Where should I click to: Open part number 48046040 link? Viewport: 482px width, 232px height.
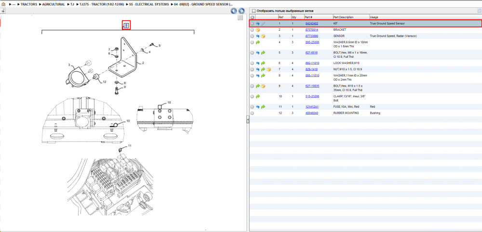(311, 113)
